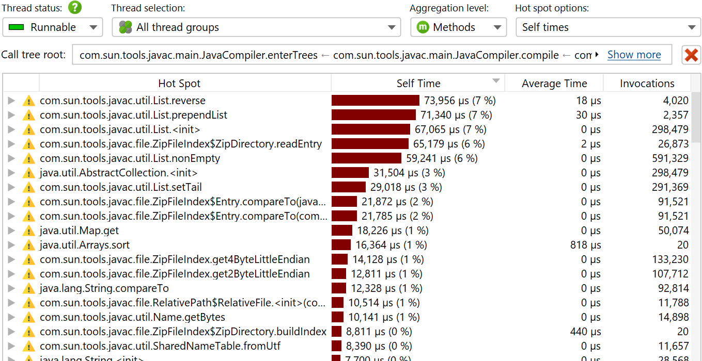Screen dimensions: 702x361
Task: Click warning icon next to List.setTail
Action: [x=29, y=187]
